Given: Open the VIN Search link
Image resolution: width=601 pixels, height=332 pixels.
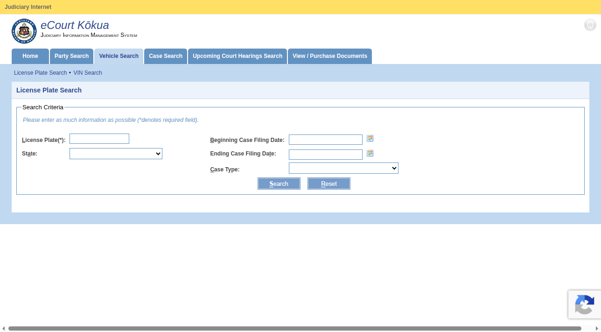Looking at the screenshot, I should (88, 73).
